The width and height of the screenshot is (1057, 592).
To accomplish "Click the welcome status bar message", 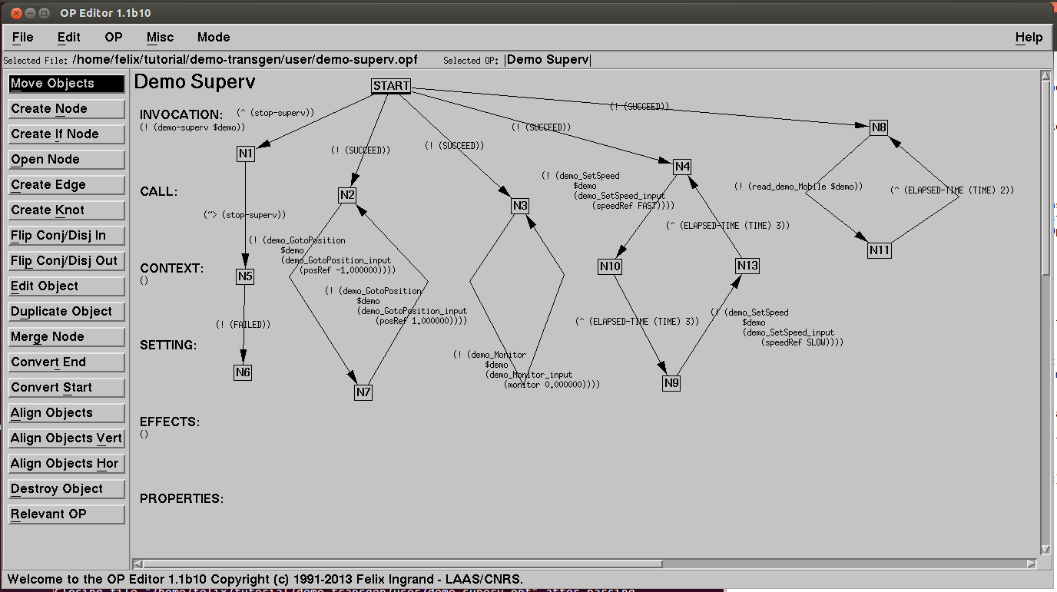I will tap(265, 579).
